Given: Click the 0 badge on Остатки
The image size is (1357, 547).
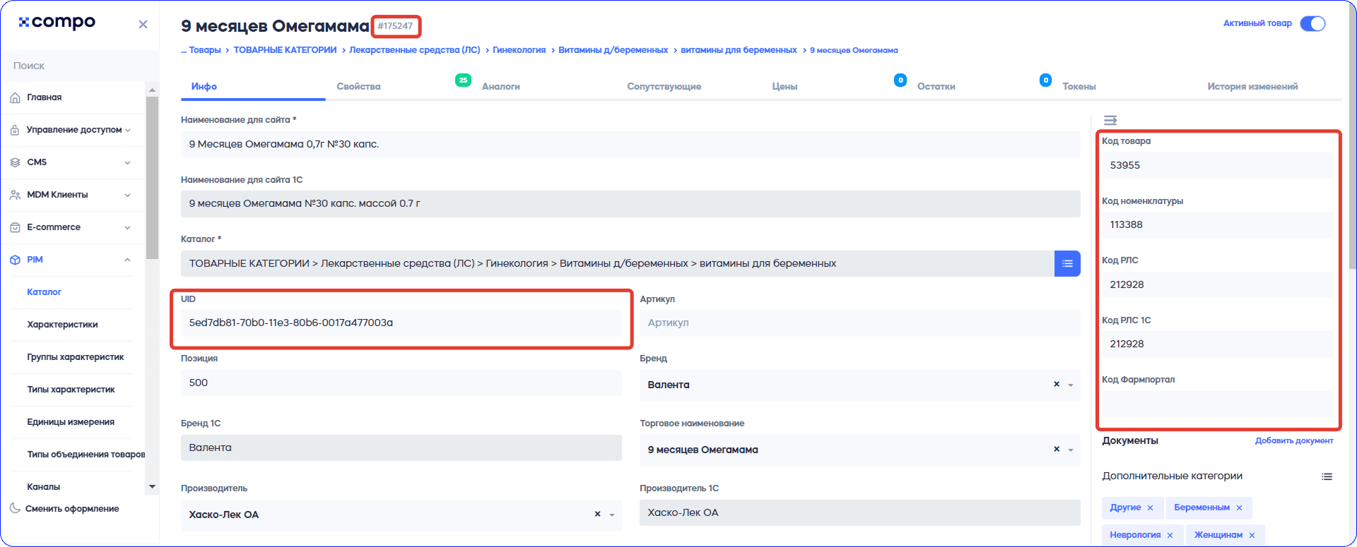Looking at the screenshot, I should [x=900, y=80].
